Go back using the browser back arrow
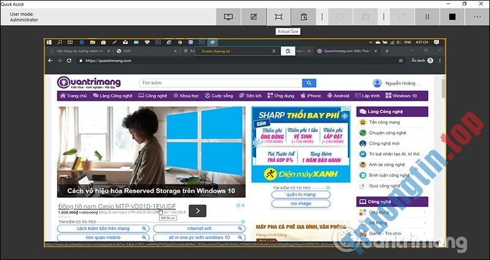This screenshot has height=260, width=490. (x=50, y=60)
